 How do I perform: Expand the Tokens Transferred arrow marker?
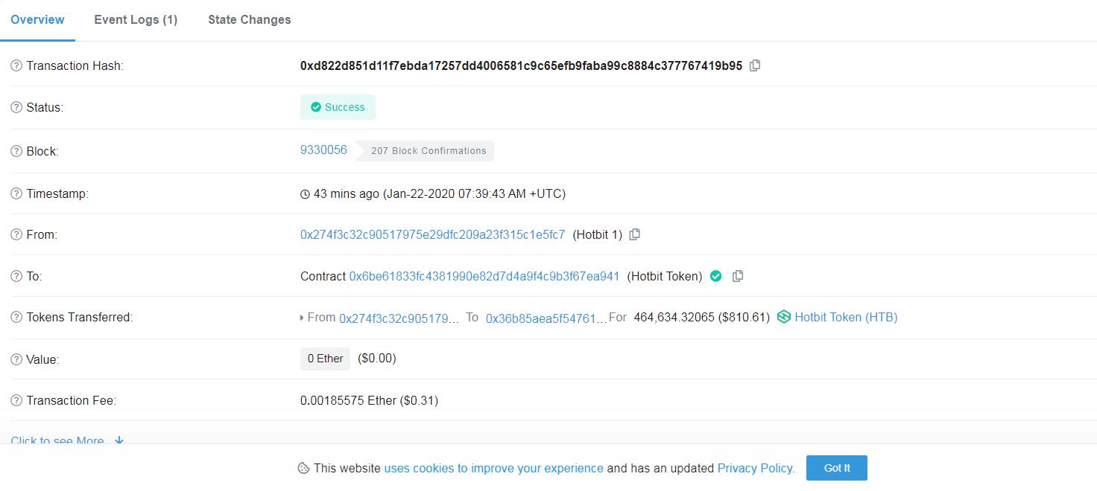(x=302, y=318)
